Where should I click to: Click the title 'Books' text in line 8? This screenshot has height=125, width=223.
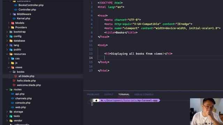click(120, 32)
